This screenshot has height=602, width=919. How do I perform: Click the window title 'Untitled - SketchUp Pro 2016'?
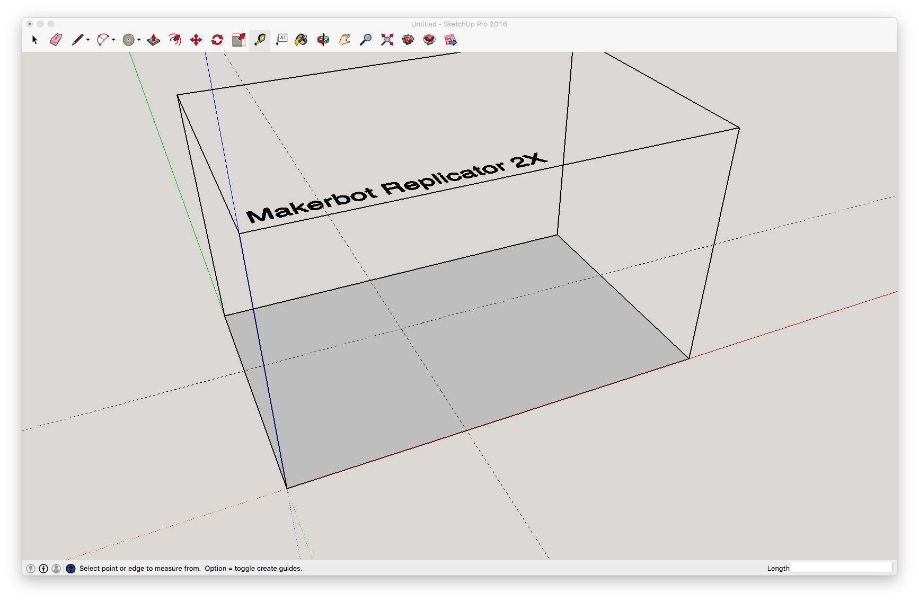click(x=459, y=24)
